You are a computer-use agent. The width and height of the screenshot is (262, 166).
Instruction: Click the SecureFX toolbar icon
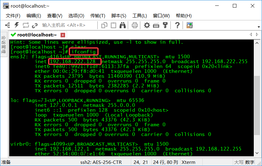click(x=190, y=25)
